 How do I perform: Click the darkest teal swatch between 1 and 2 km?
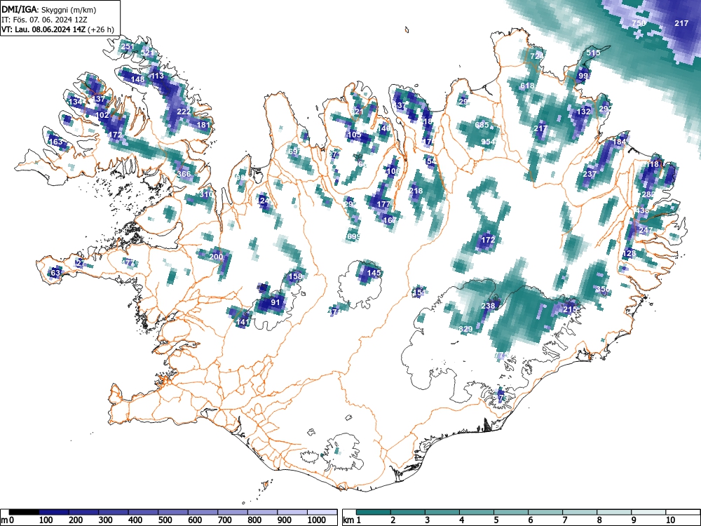374,512
